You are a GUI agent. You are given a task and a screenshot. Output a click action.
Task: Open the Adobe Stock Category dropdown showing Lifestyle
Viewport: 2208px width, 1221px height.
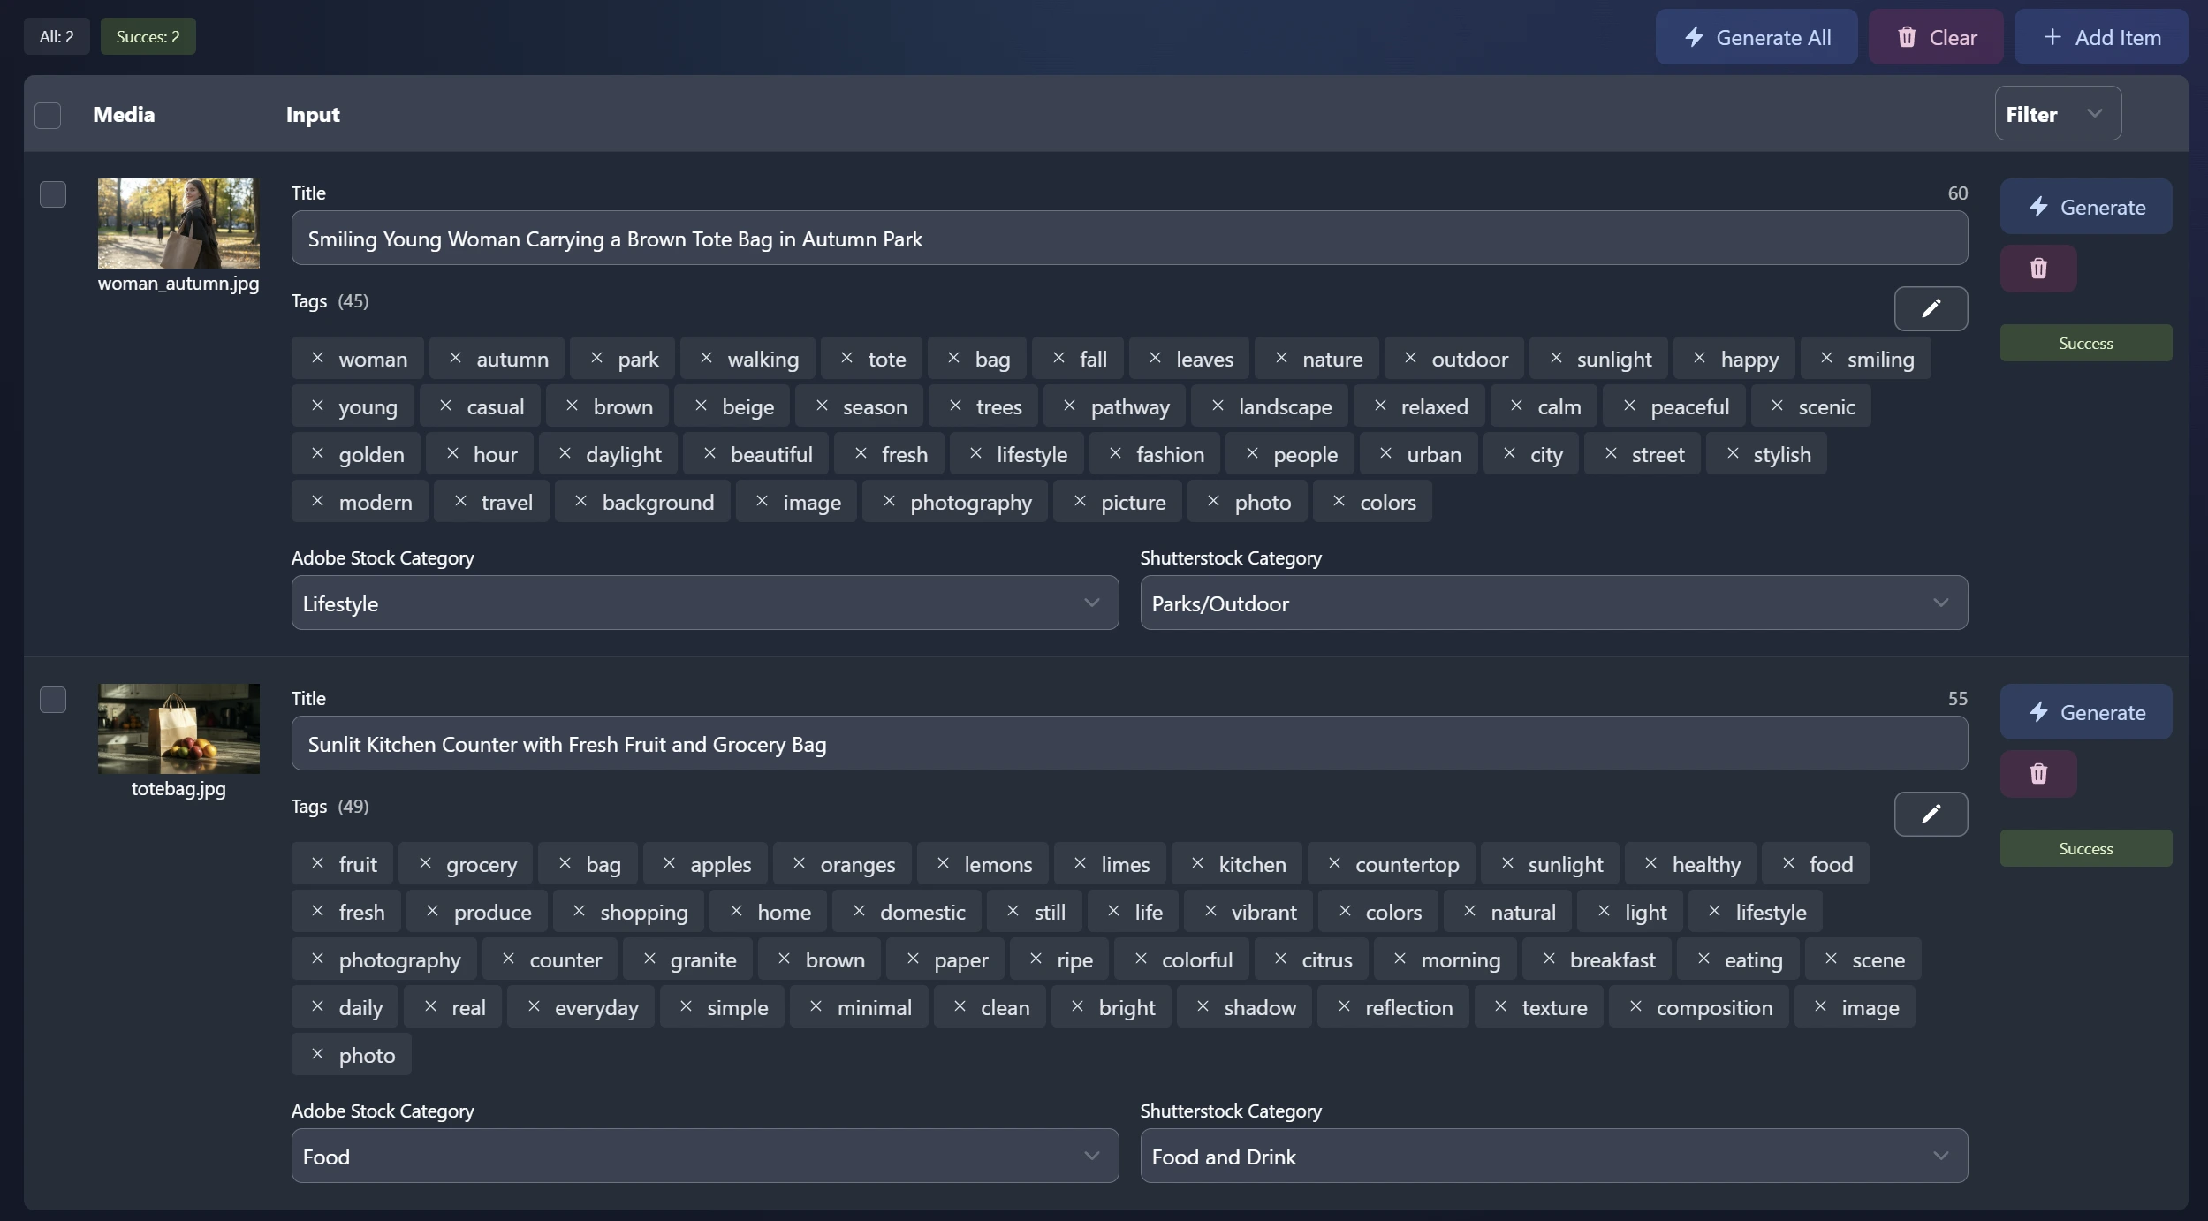coord(703,603)
